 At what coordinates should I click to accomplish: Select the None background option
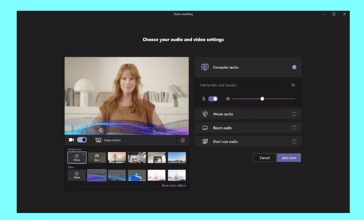(77, 158)
